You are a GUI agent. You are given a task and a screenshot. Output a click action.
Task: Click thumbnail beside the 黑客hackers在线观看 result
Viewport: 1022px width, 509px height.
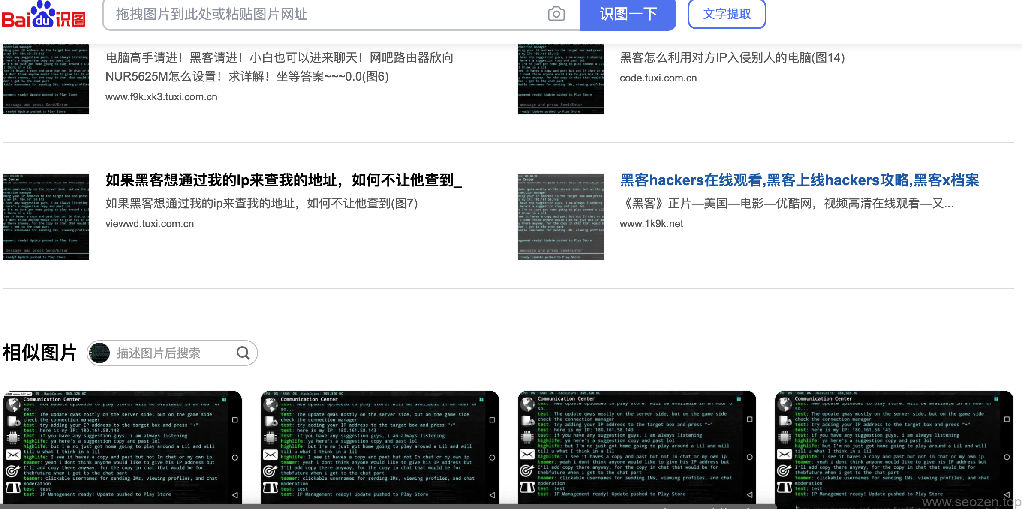click(560, 216)
